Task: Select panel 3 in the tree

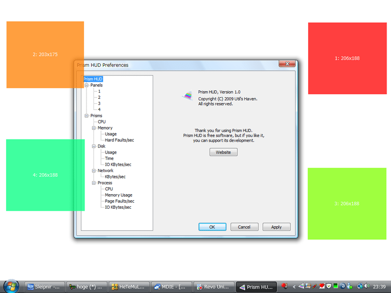Action: coord(99,103)
